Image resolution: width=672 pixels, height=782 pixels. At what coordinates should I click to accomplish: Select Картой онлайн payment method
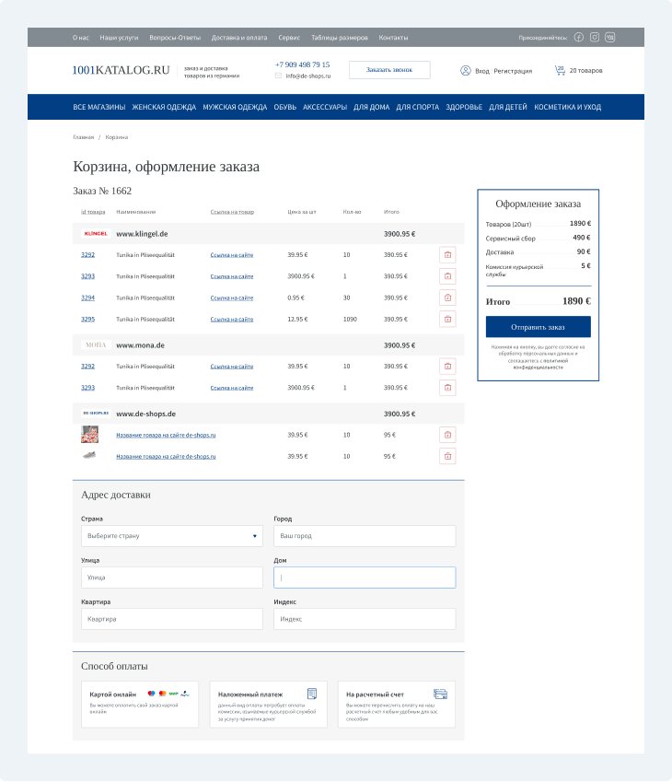pyautogui.click(x=140, y=705)
